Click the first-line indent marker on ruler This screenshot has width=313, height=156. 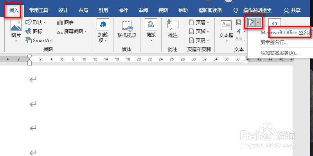pos(30,57)
